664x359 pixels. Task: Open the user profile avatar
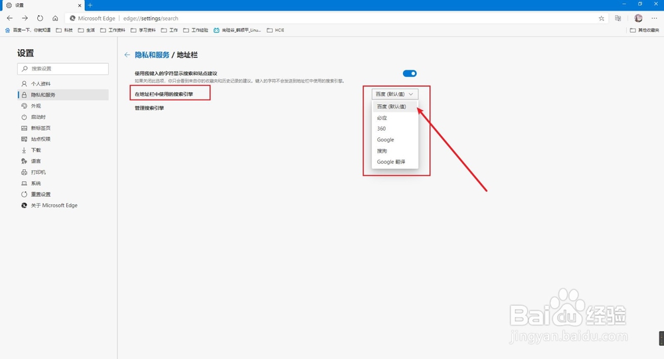(638, 18)
